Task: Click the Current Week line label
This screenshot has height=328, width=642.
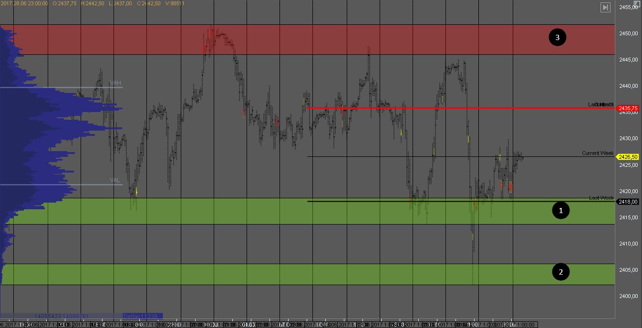Action: [x=598, y=153]
